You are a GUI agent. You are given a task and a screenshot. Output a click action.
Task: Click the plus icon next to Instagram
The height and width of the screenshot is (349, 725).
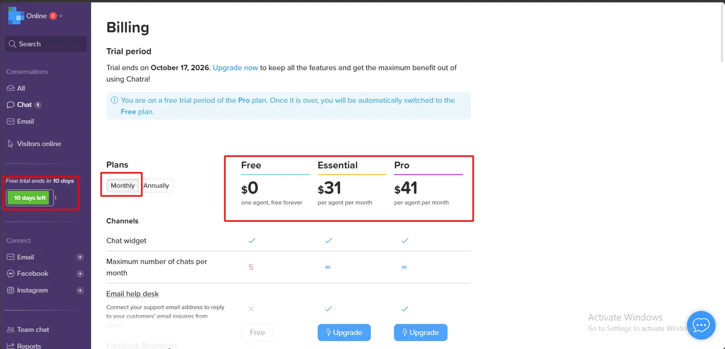coord(80,290)
